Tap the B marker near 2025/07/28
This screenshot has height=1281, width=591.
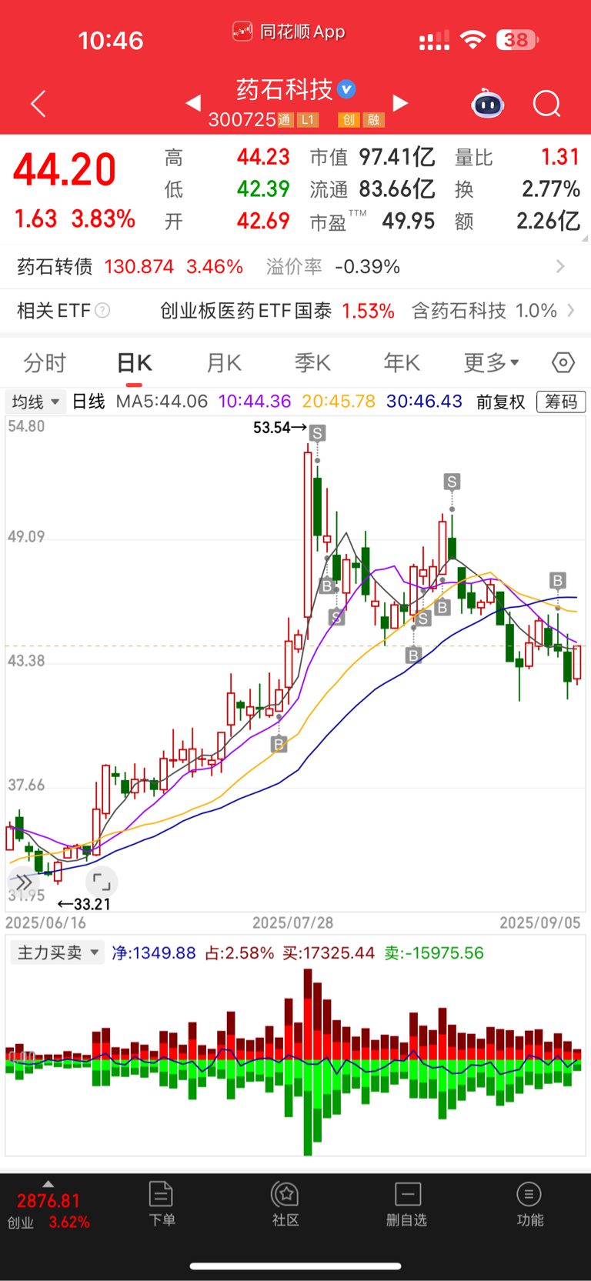pyautogui.click(x=279, y=744)
